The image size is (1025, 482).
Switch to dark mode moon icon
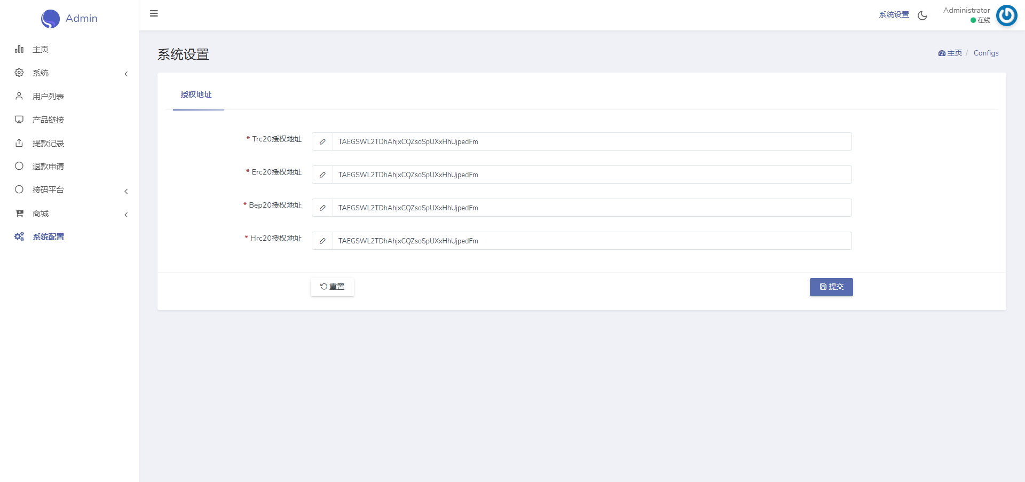click(922, 15)
